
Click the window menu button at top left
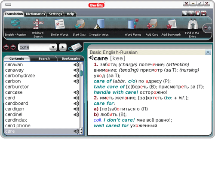coord(8,5)
